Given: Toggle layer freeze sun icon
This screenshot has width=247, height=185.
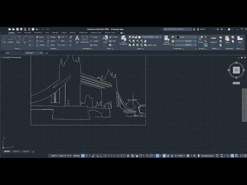Looking at the screenshot, I should tap(133, 37).
